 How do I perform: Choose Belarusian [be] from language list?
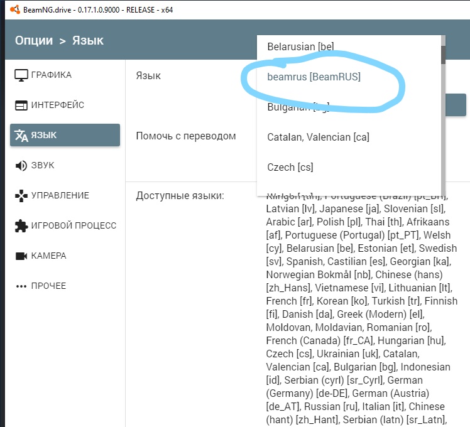click(x=349, y=46)
